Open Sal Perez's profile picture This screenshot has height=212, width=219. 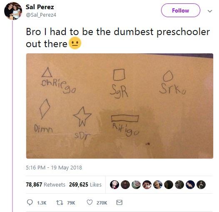click(13, 11)
